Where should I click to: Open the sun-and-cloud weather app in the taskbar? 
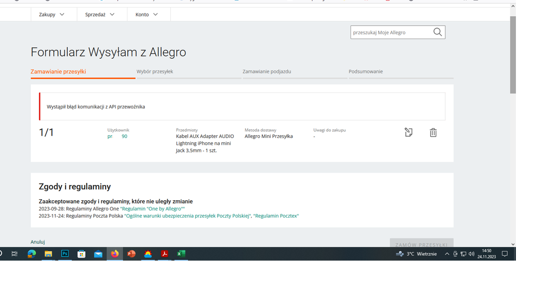(x=148, y=254)
